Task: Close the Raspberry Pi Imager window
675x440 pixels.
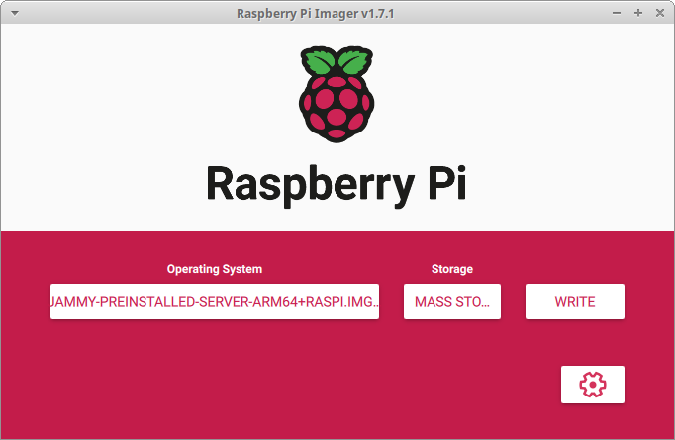Action: coord(659,13)
